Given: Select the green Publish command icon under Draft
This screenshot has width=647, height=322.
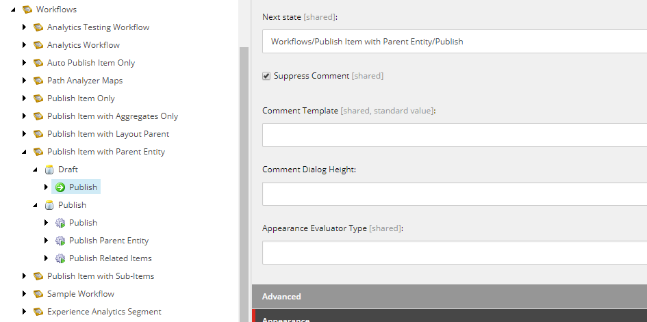Looking at the screenshot, I should click(x=60, y=187).
